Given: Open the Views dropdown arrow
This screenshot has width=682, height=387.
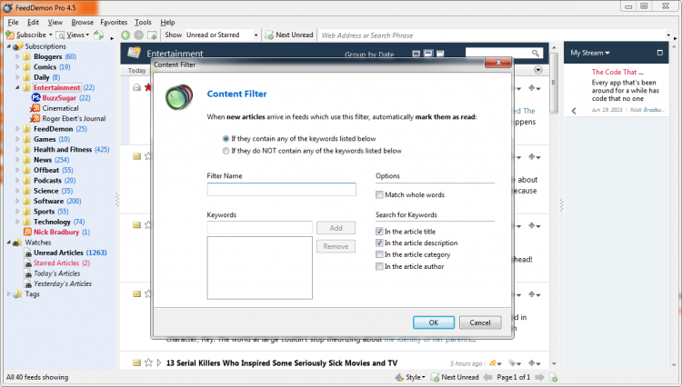Looking at the screenshot, I should coord(87,35).
